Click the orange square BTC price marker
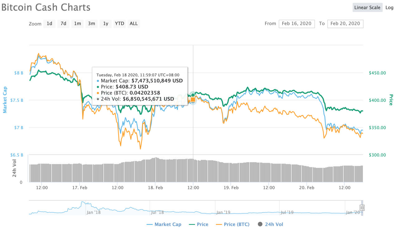 (193, 100)
